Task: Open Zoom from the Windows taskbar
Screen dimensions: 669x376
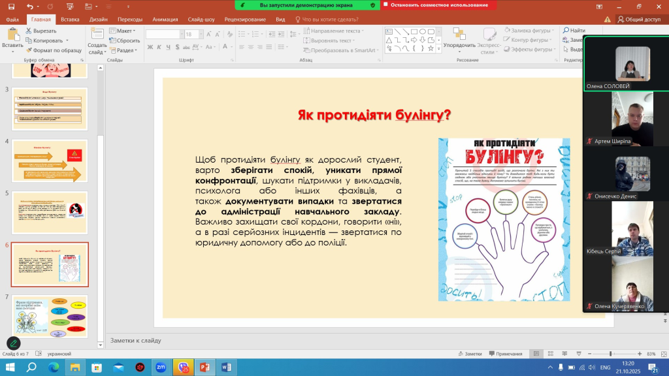Action: click(161, 367)
